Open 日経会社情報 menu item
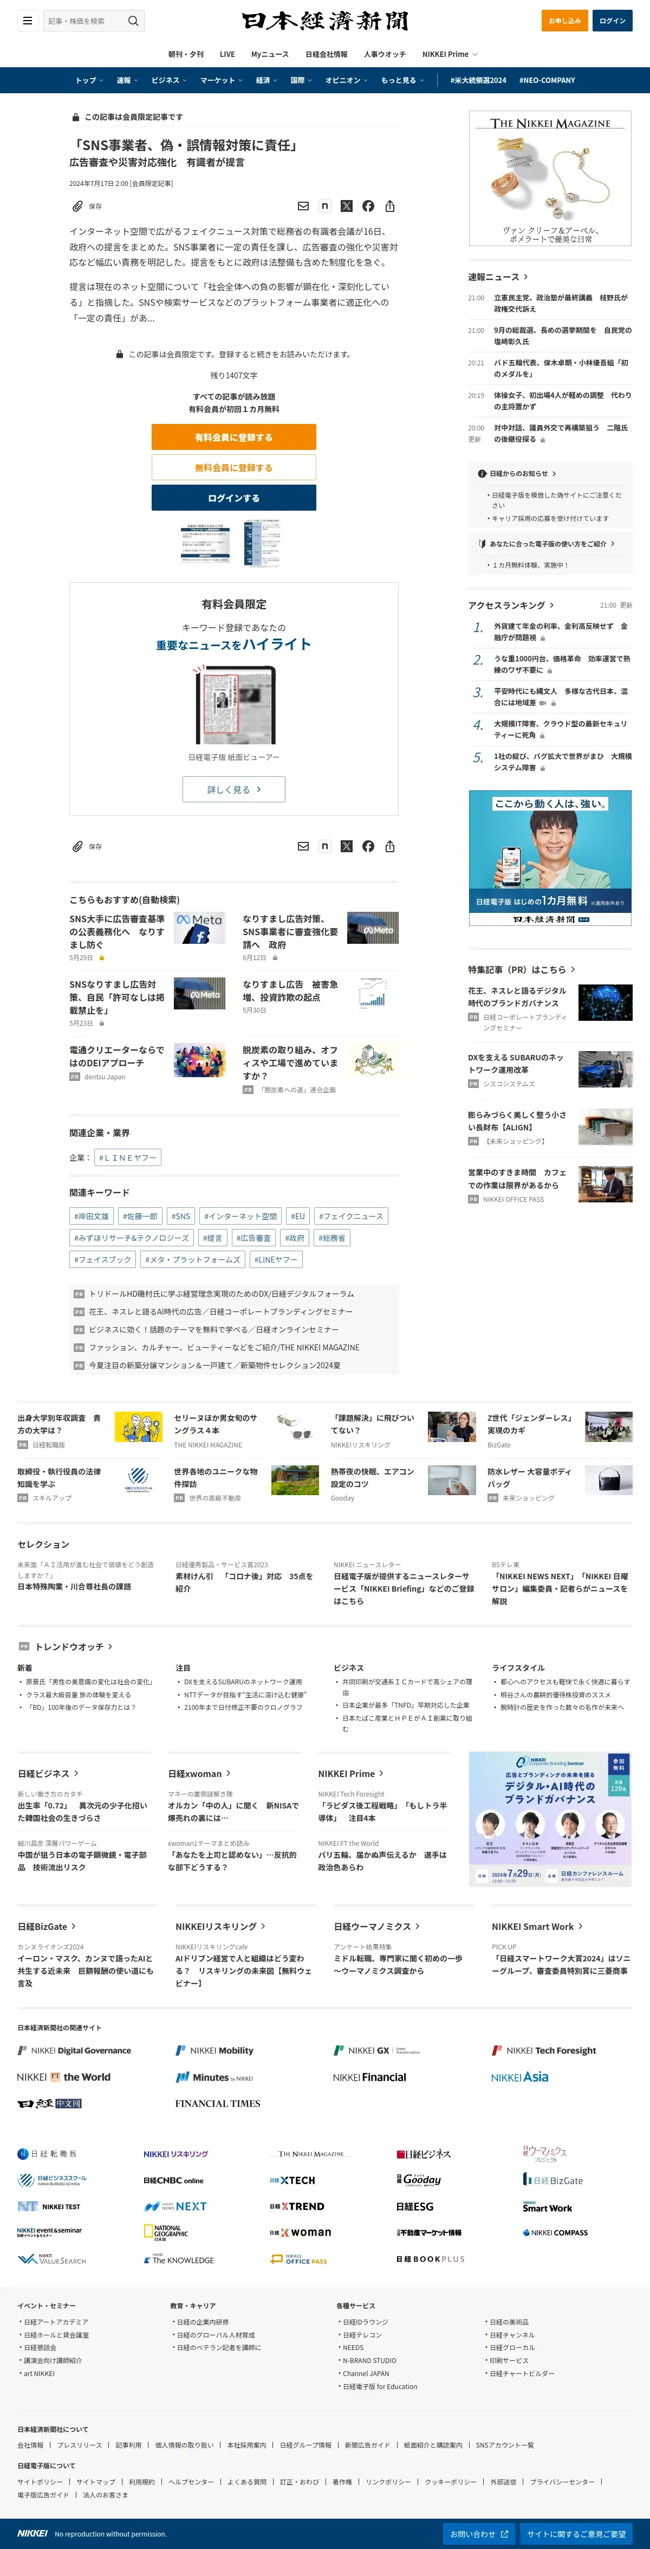 coord(327,54)
